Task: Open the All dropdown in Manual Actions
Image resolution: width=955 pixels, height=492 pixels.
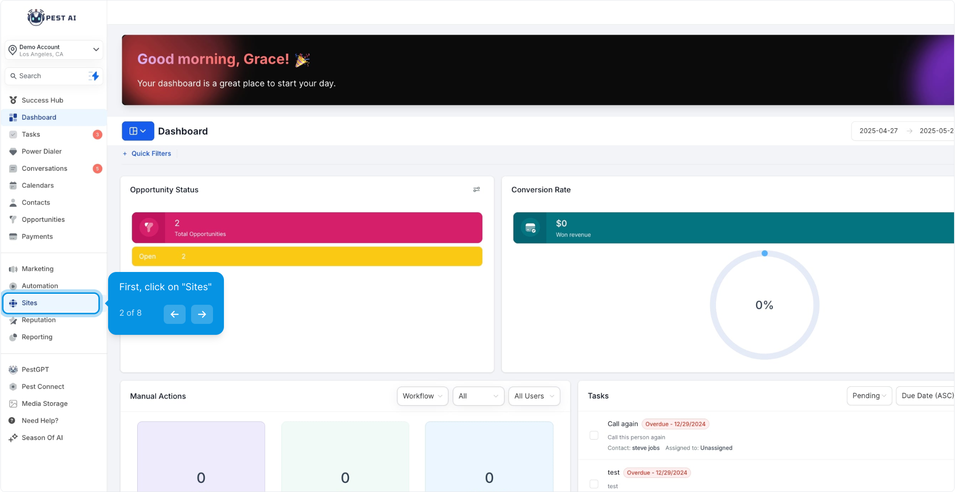Action: click(478, 396)
